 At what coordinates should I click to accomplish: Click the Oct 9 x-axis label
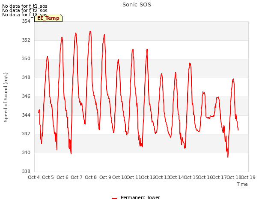tap(105, 177)
